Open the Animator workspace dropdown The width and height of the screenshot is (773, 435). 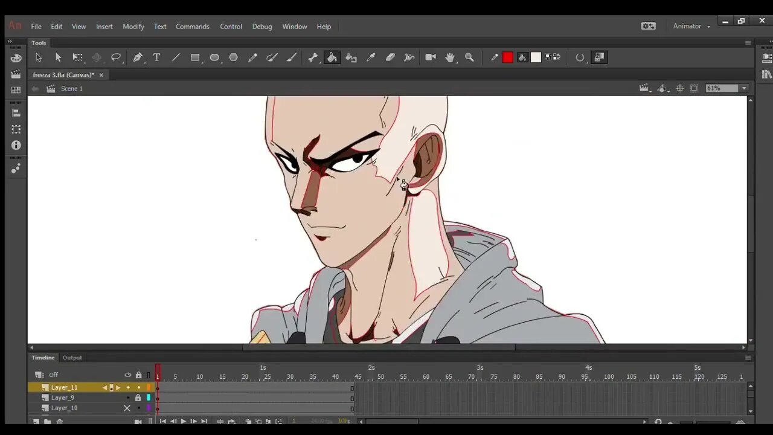tap(691, 26)
